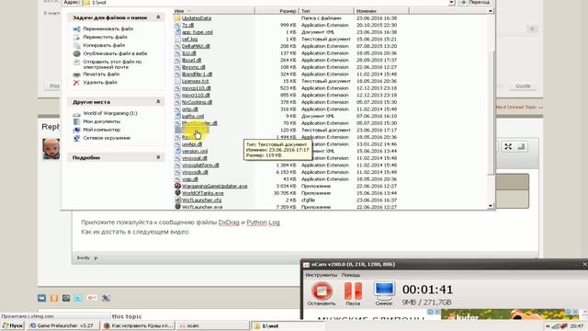Screen dimensions: 588x331
Task: Click the poster's baby avatar thumbnail
Action: pyautogui.click(x=51, y=149)
